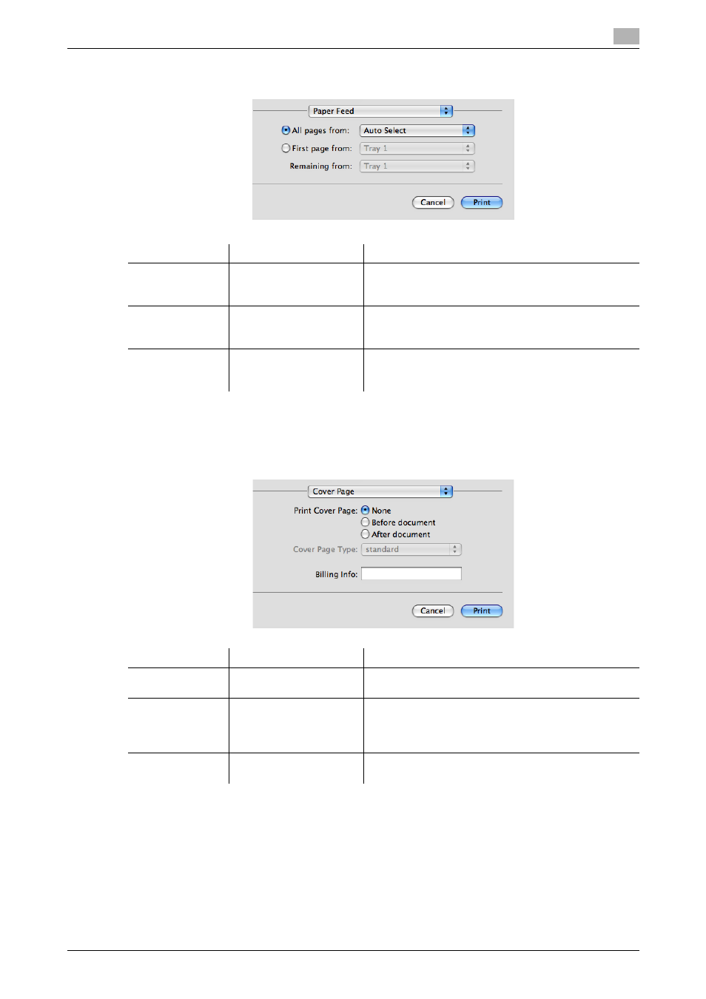Viewport: 706px width, 999px height.
Task: Select the First page from radio button
Action: tap(286, 148)
